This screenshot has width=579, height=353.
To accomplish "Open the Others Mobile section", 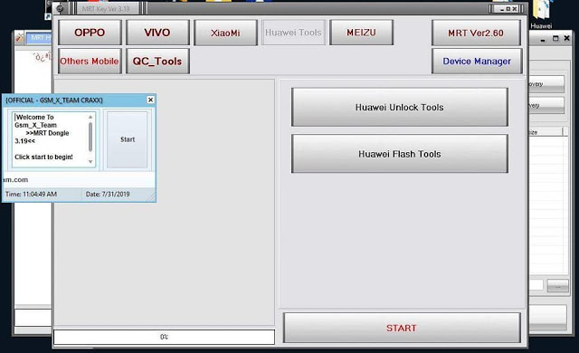I will click(90, 61).
